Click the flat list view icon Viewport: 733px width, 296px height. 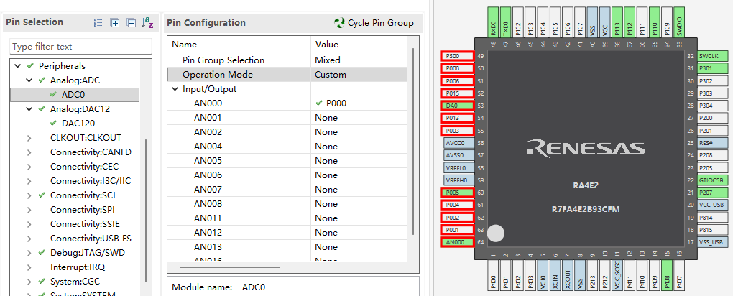pyautogui.click(x=98, y=23)
